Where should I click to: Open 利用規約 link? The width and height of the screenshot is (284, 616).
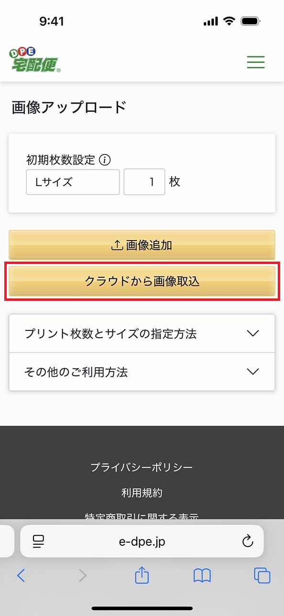tap(142, 493)
